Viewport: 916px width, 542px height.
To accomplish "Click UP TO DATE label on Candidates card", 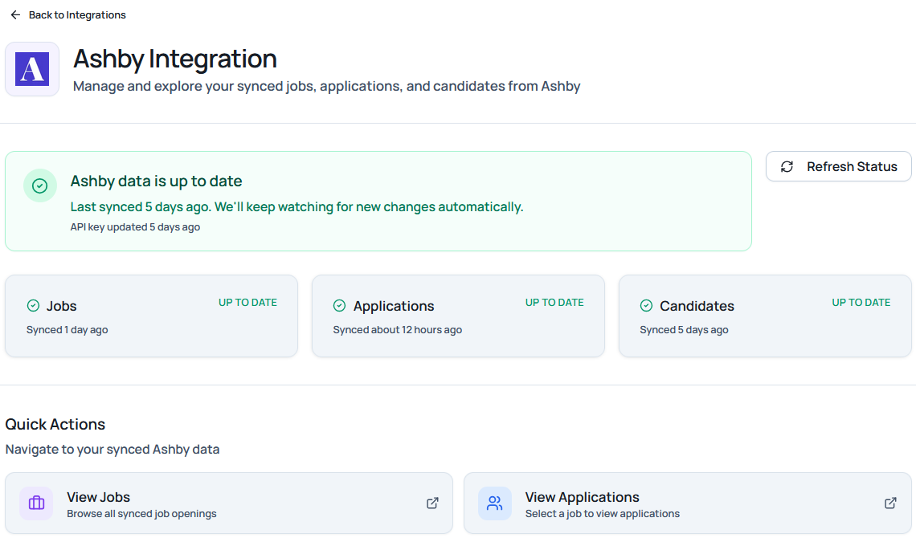I will pyautogui.click(x=861, y=303).
